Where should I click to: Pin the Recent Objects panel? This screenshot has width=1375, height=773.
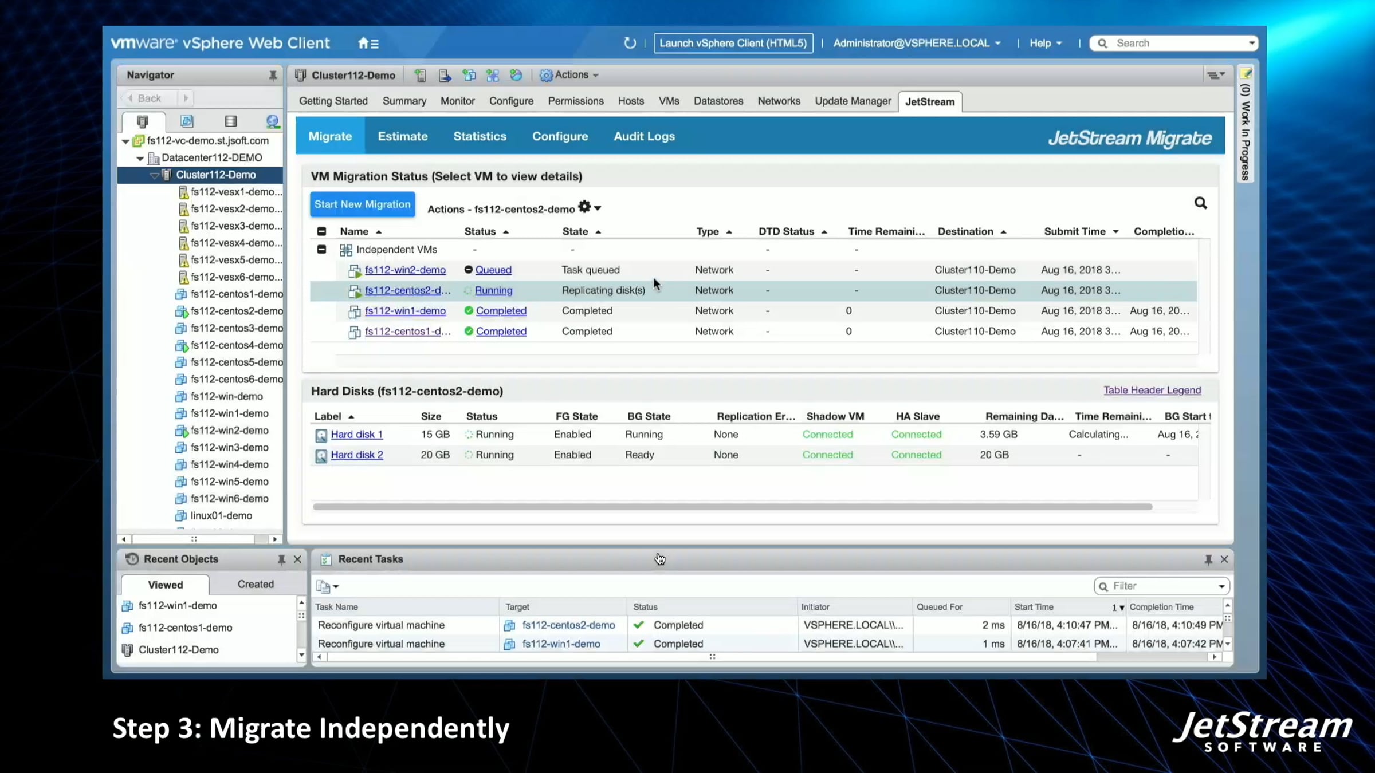[281, 559]
